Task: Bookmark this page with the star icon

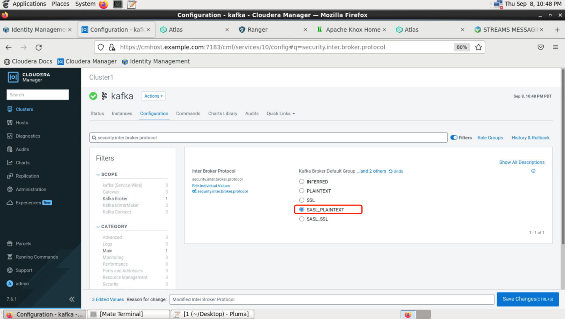Action: [x=478, y=47]
